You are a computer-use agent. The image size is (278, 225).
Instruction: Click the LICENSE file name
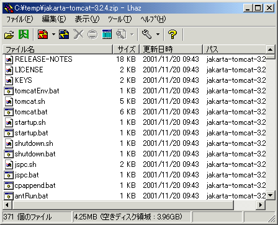[x=29, y=70]
